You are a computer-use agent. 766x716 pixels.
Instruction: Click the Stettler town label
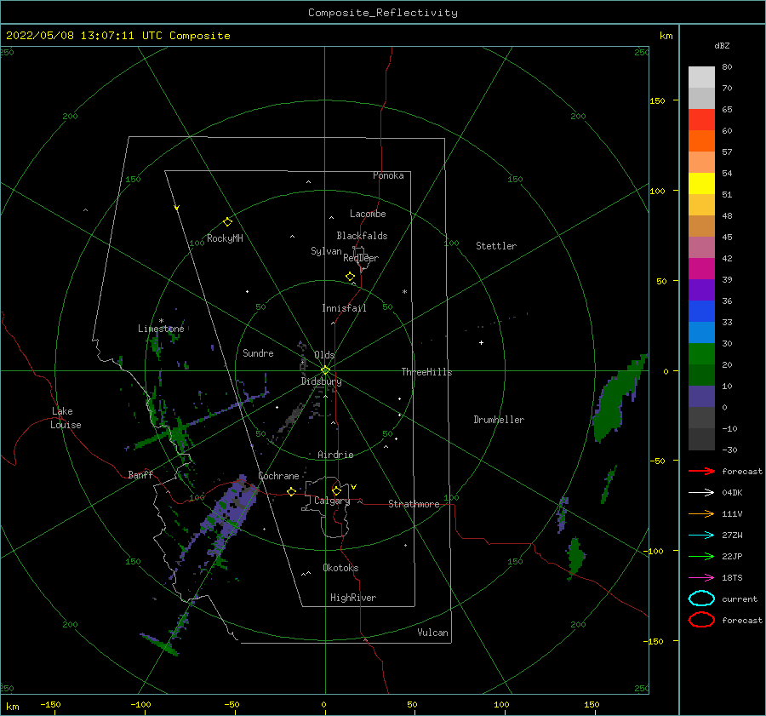coord(496,246)
